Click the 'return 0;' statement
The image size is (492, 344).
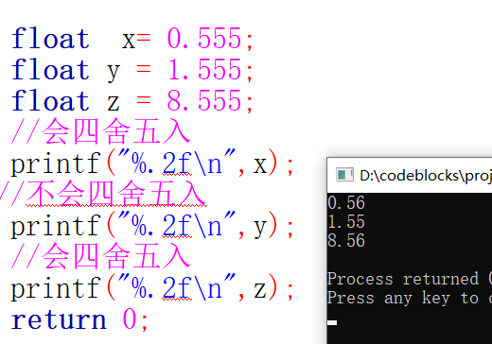(79, 319)
